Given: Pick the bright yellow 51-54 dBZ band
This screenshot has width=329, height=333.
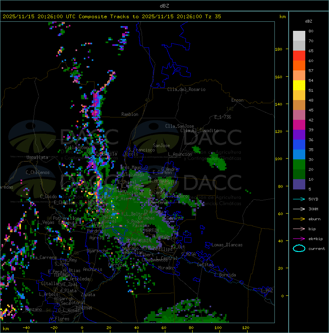Looking at the screenshot, I should point(299,85).
